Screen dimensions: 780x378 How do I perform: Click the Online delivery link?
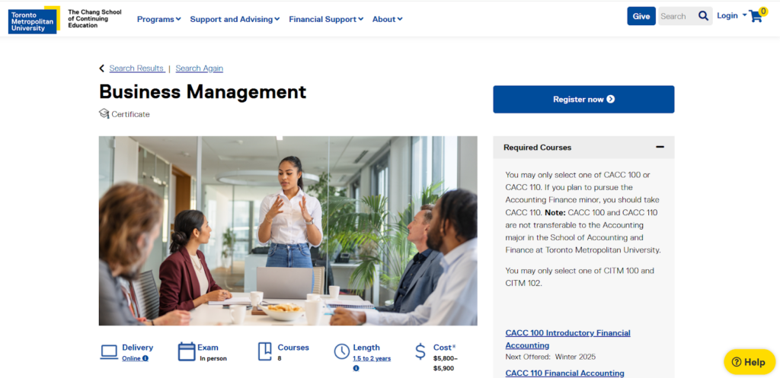coord(132,359)
